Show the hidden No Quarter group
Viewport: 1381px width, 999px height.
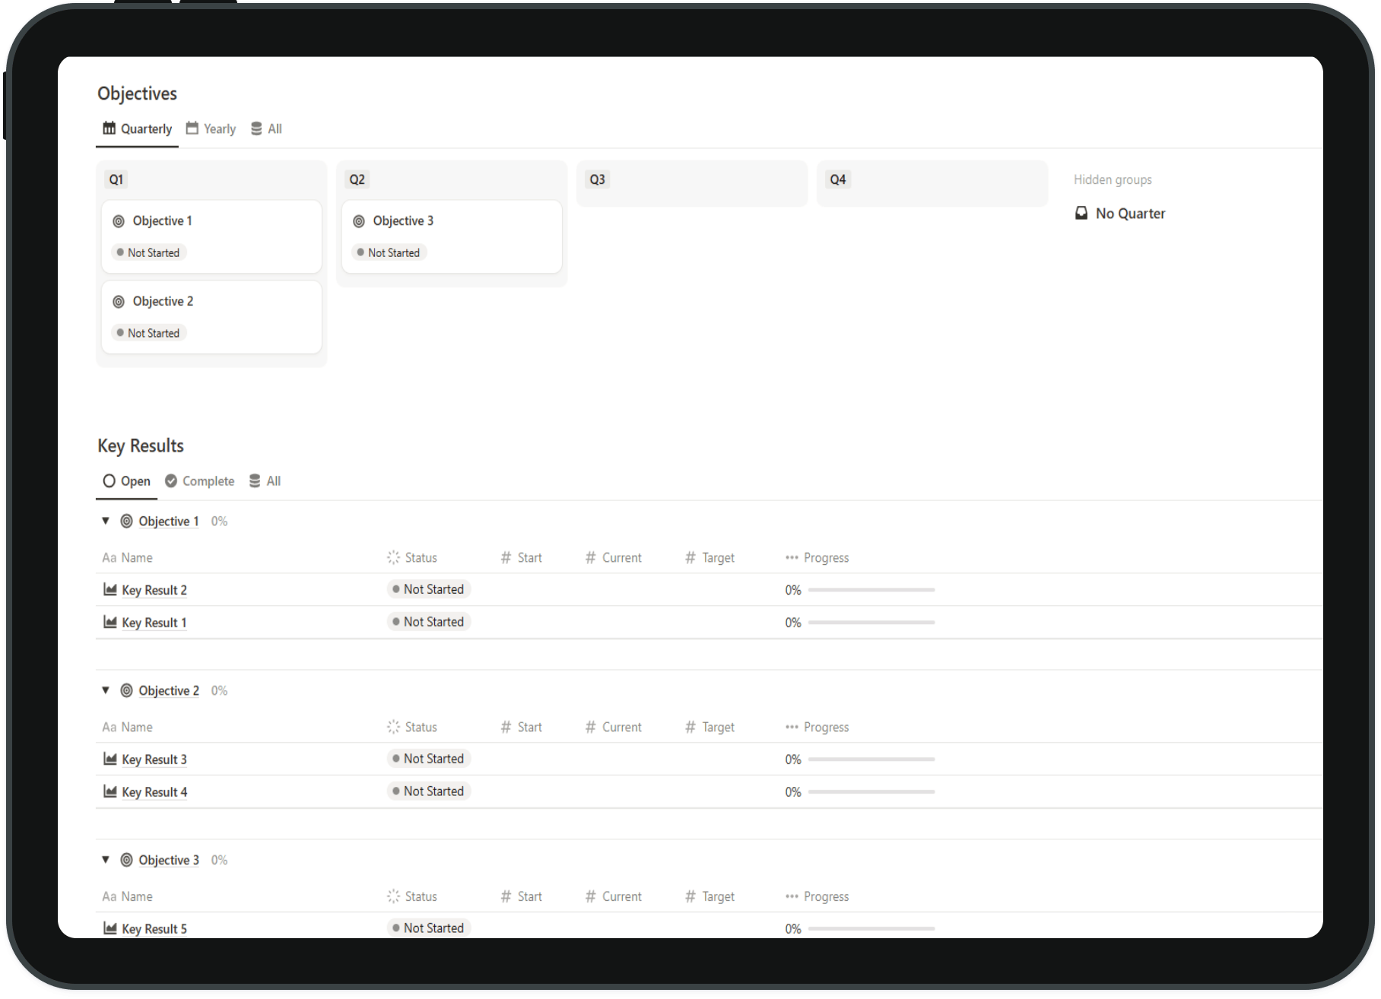point(1119,214)
